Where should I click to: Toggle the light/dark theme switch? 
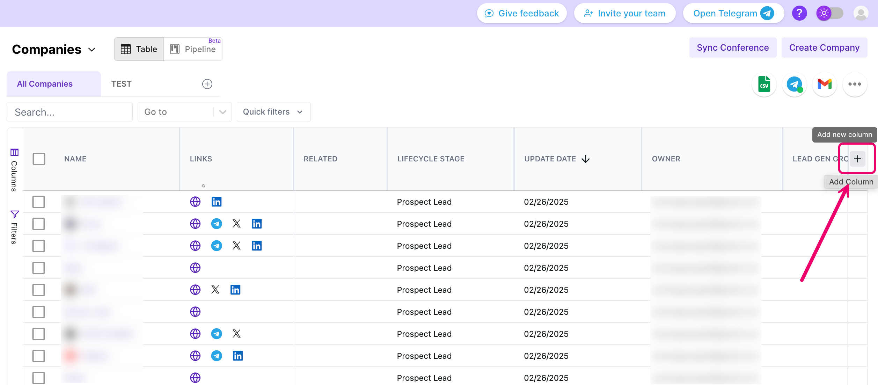[x=830, y=13]
